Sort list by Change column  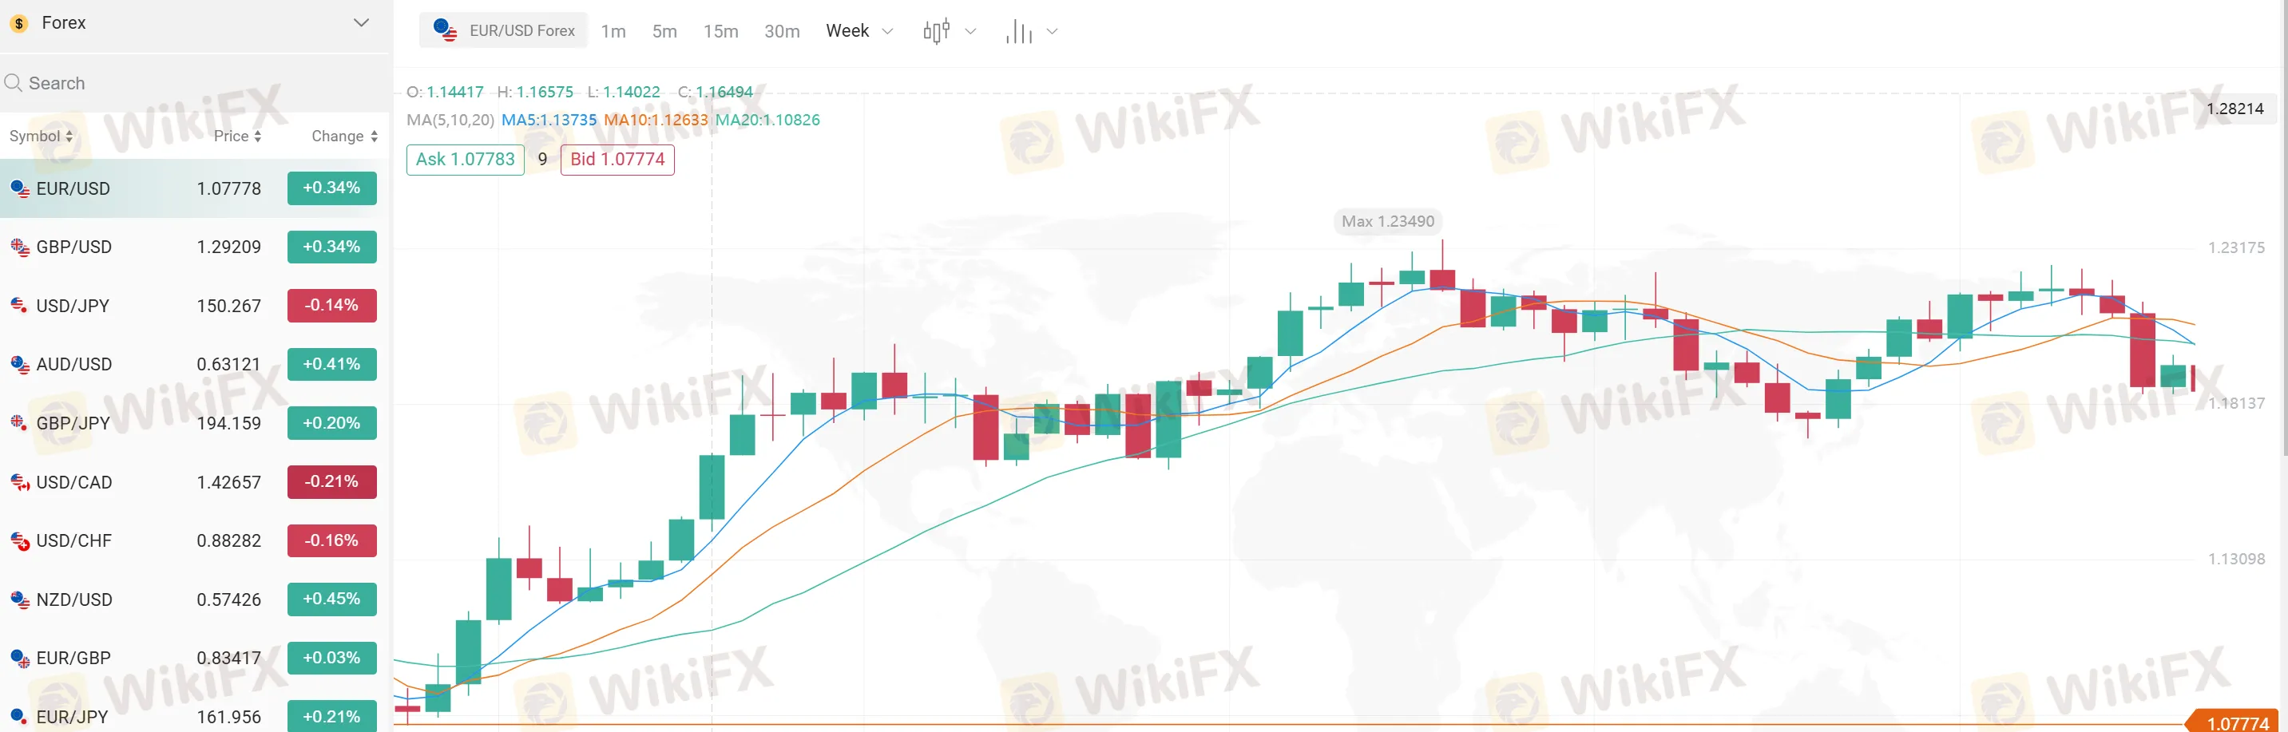coord(343,136)
